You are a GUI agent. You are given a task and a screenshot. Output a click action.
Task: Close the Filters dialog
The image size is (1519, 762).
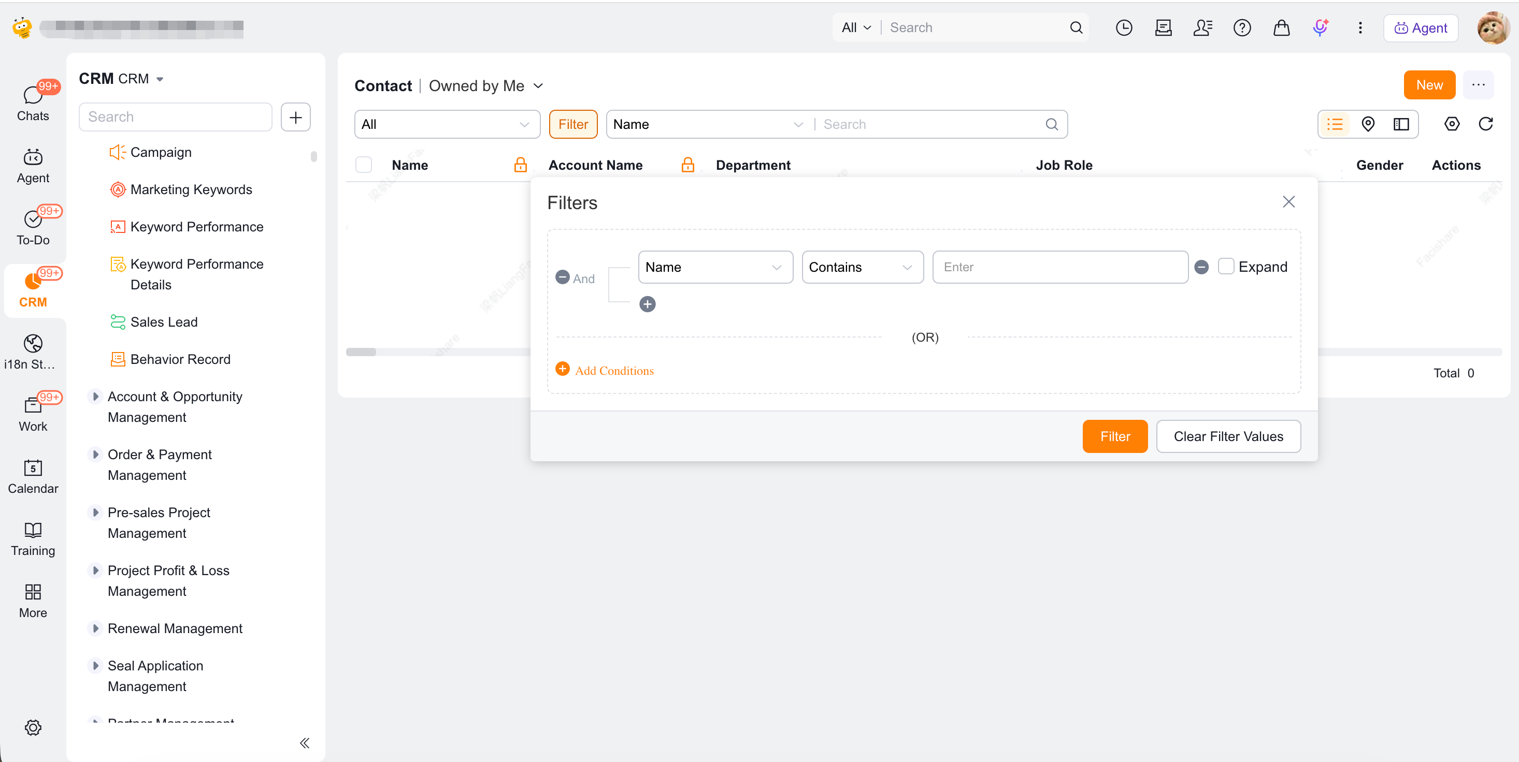[x=1288, y=202]
